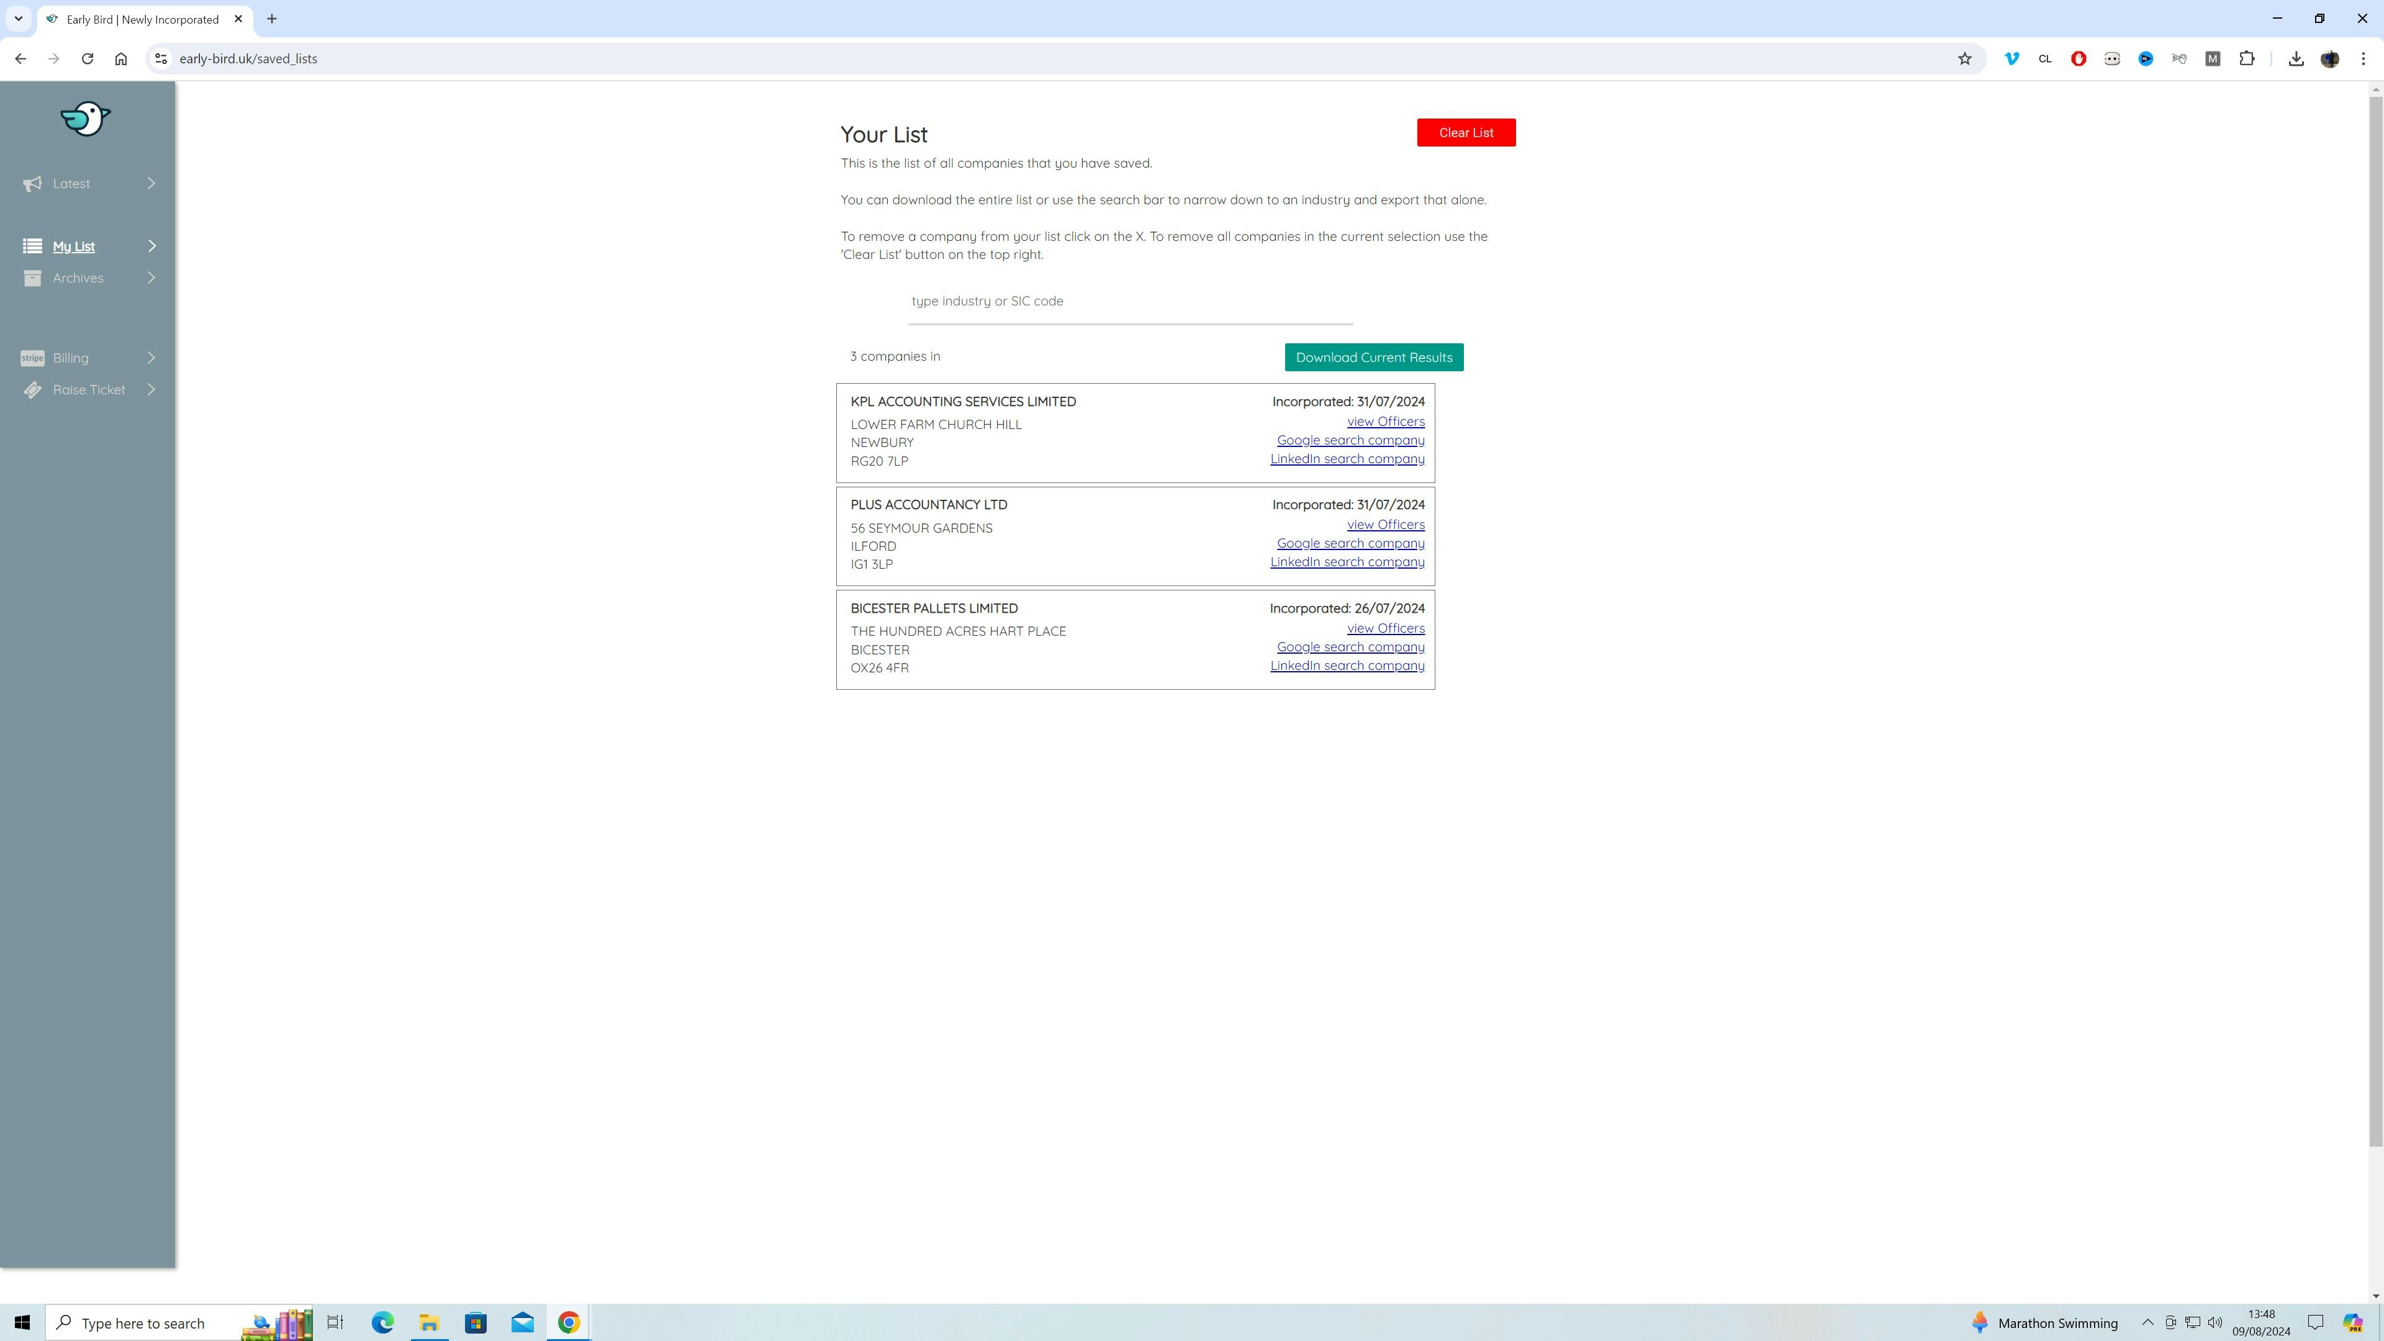LinkedIn search Bicester Pallets Limited
This screenshot has width=2384, height=1341.
[1347, 666]
